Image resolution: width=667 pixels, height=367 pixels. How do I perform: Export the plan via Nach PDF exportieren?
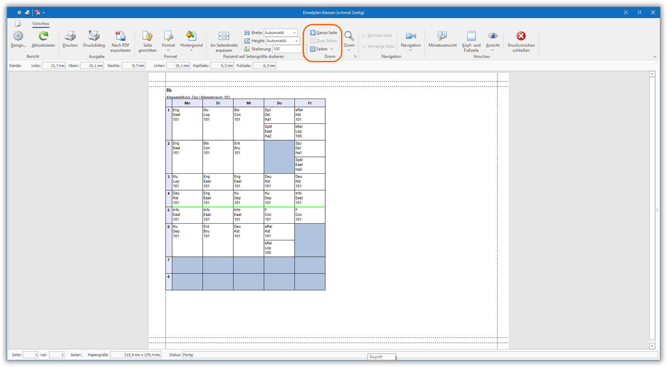(x=120, y=41)
